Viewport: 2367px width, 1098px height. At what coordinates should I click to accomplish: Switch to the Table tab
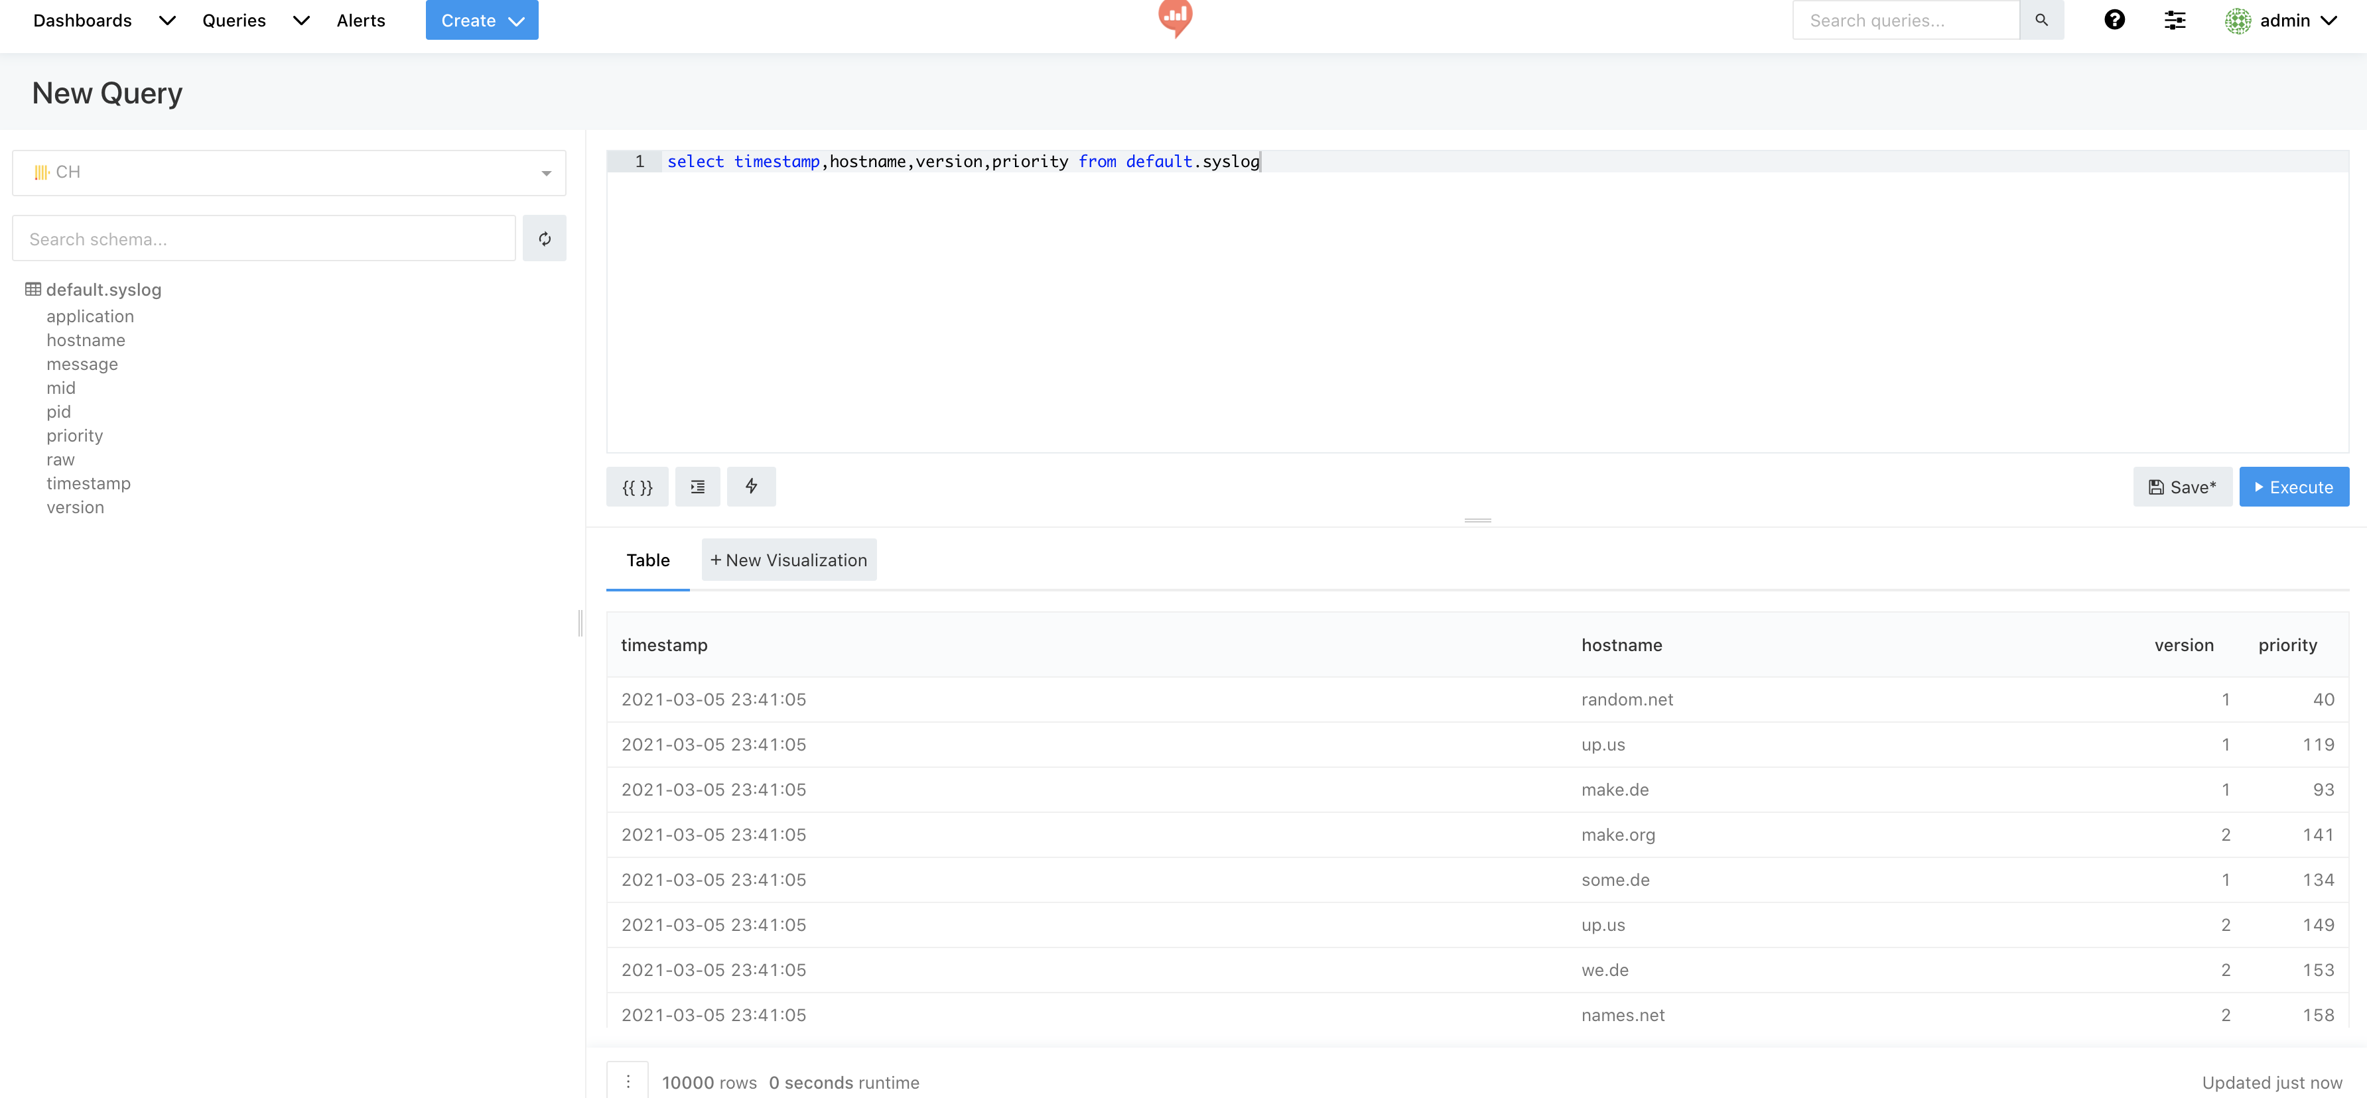click(647, 560)
